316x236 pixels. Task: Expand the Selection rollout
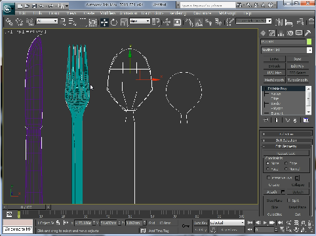point(286,134)
